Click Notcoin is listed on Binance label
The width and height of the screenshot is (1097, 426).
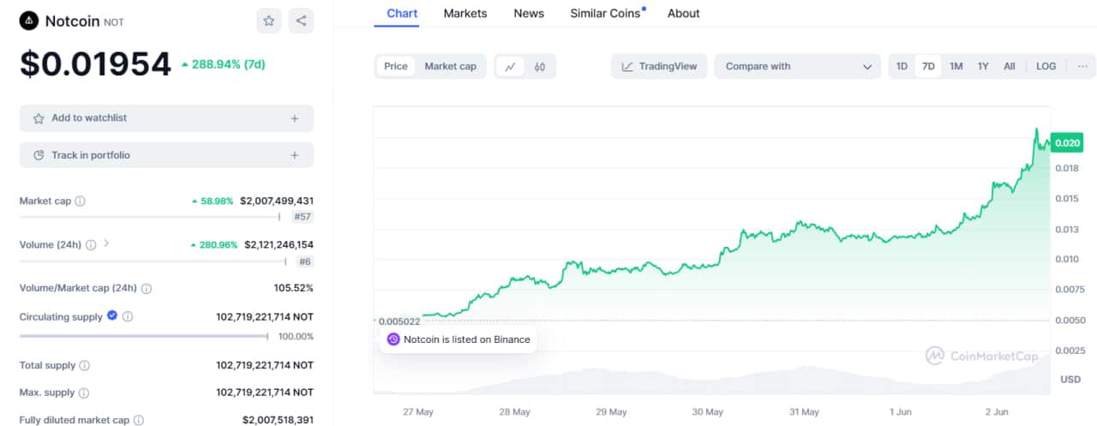[467, 339]
